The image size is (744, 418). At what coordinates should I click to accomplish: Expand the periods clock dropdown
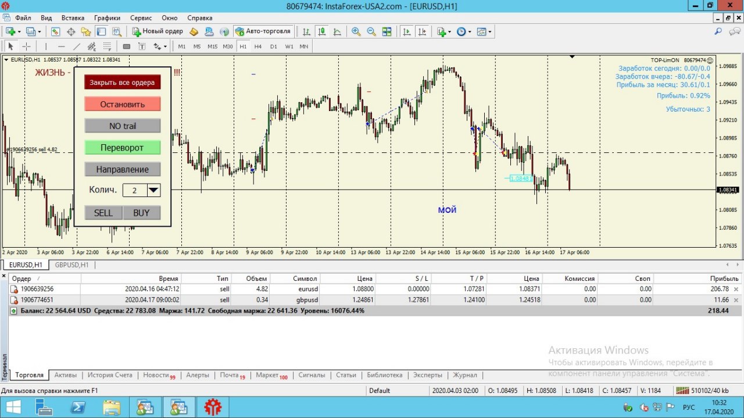pyautogui.click(x=470, y=31)
